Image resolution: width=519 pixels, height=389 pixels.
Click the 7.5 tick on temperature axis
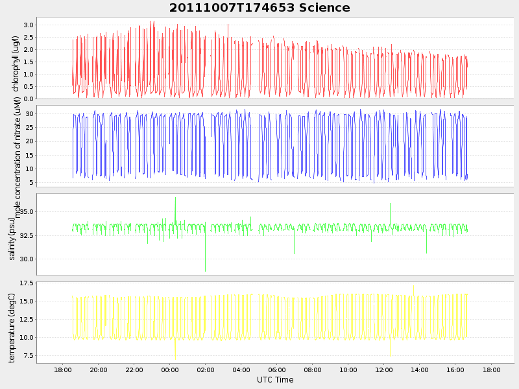[29, 356]
